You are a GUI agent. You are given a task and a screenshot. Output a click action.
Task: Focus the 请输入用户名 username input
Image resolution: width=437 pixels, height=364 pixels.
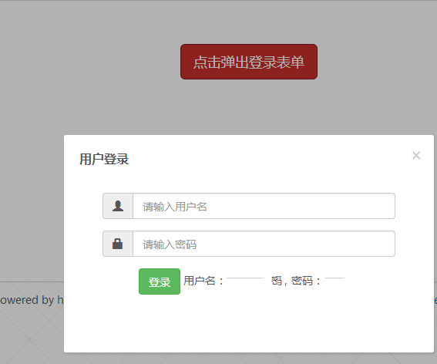pos(264,206)
